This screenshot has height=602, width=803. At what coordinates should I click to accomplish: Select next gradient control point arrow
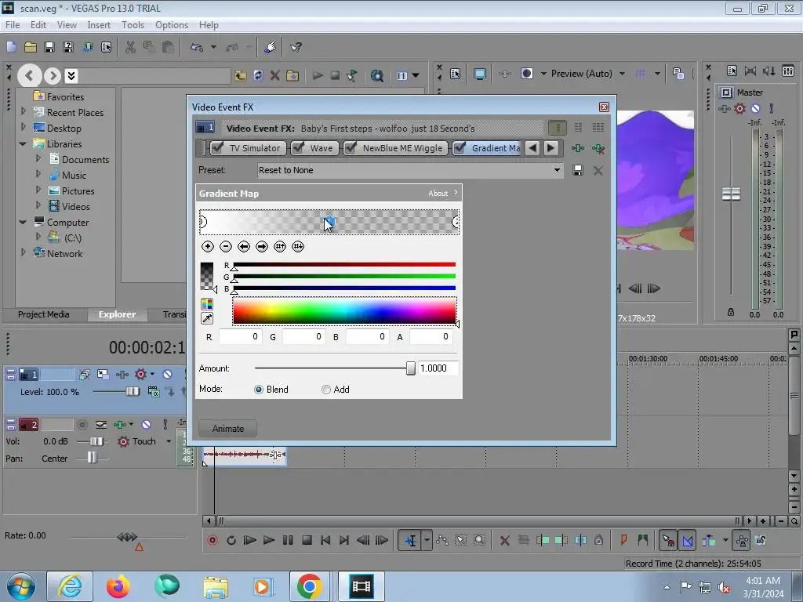click(262, 247)
